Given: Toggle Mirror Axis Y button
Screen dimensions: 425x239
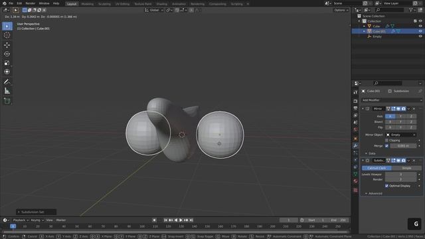Looking at the screenshot, I should click(400, 116).
